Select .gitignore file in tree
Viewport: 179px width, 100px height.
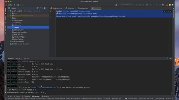click(x=17, y=25)
